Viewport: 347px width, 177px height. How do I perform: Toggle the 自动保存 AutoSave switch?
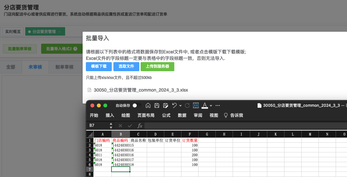click(x=137, y=105)
